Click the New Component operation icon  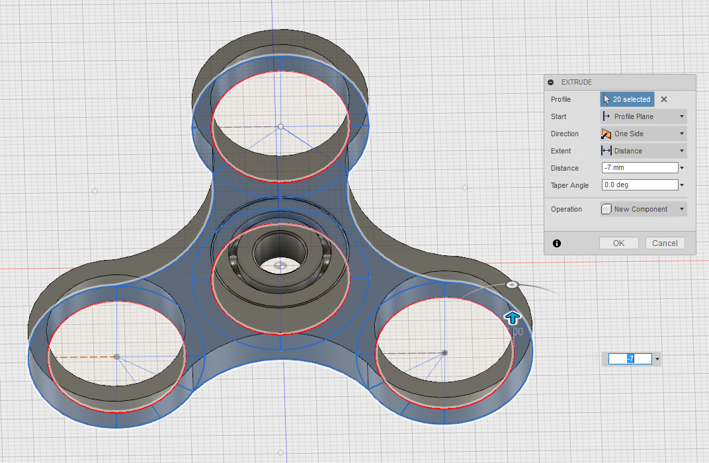point(606,209)
